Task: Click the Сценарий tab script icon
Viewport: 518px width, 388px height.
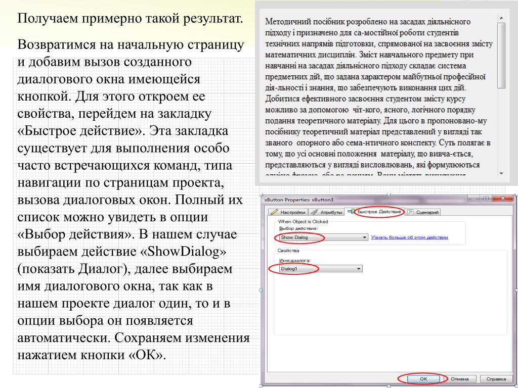Action: click(411, 212)
